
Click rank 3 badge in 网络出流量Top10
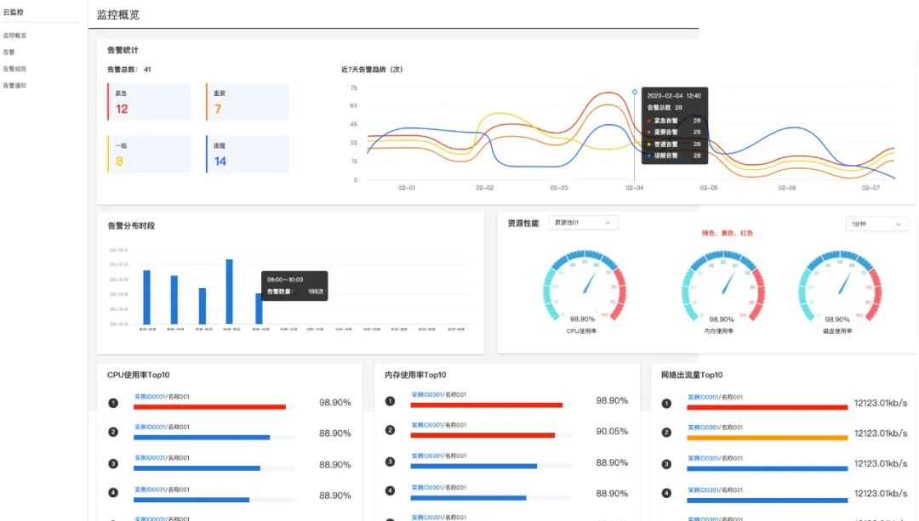pyautogui.click(x=666, y=464)
